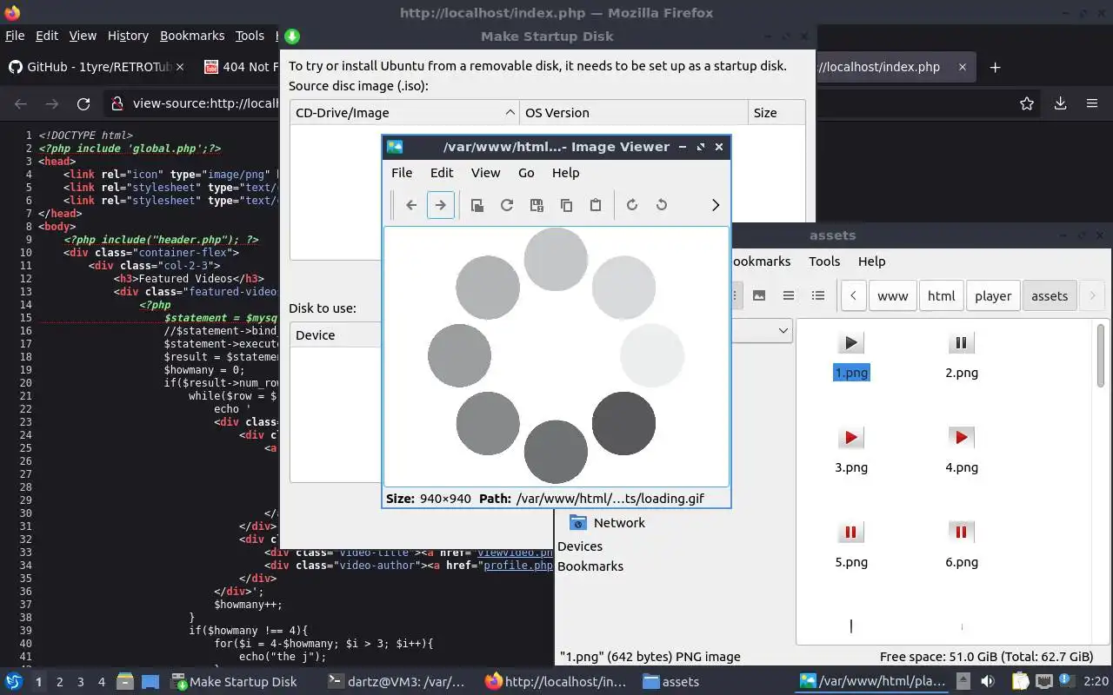Select the 3.png file

tap(851, 450)
